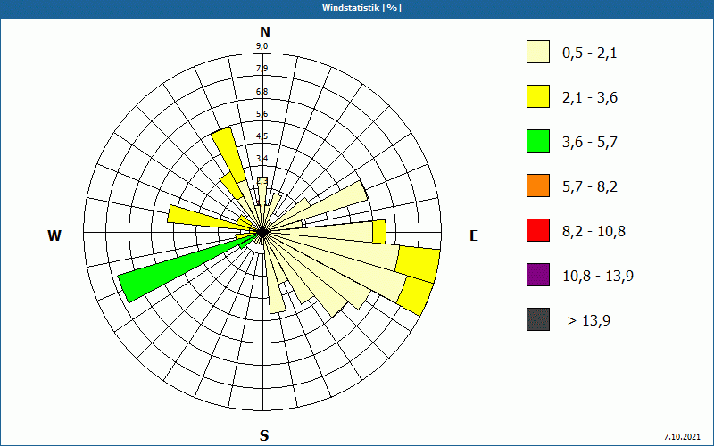Click the green 3,6 - 5,7 legend swatch
This screenshot has width=714, height=446.
point(538,141)
